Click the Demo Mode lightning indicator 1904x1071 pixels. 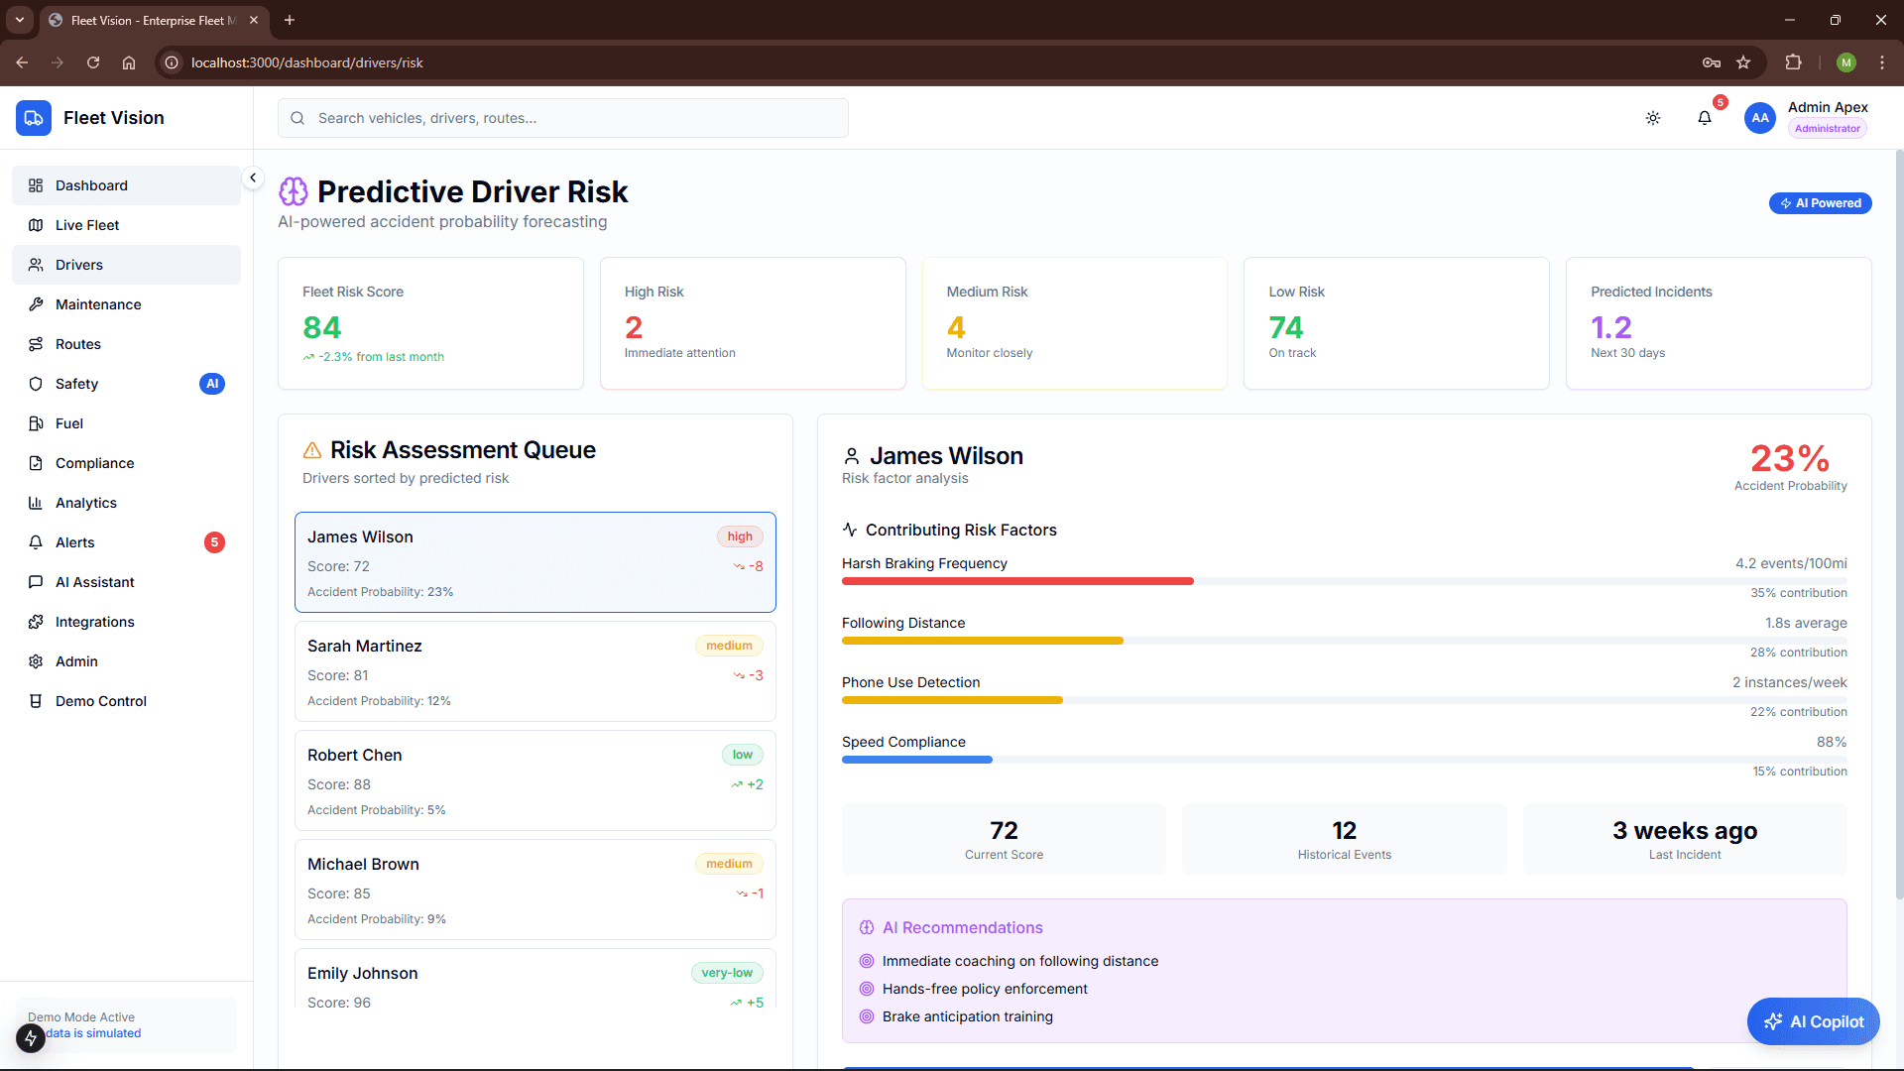[30, 1037]
